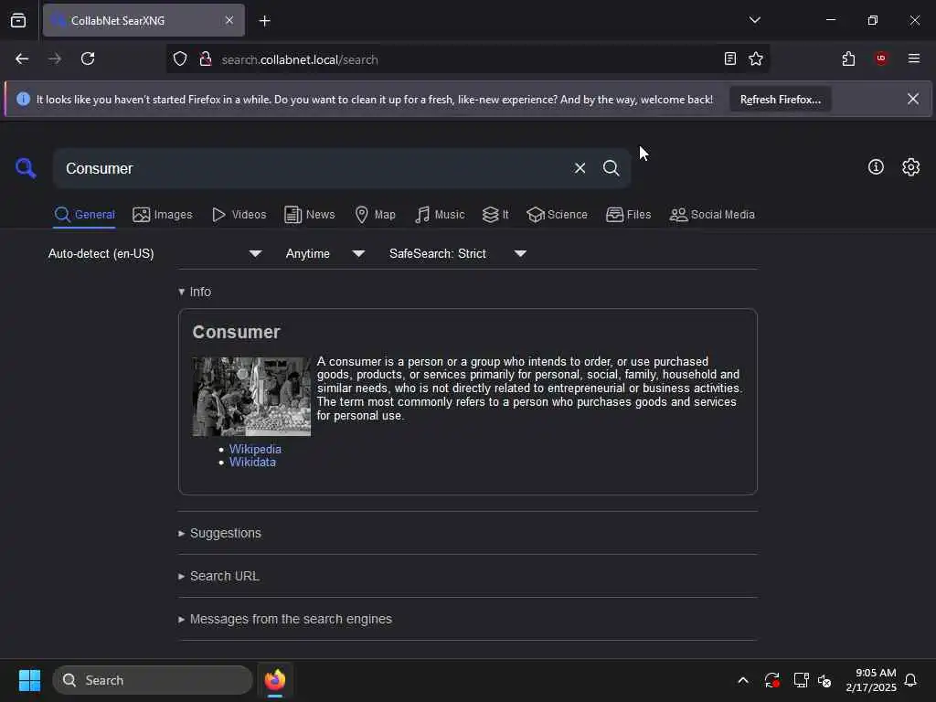
Task: Open uBlock Origin extension icon
Action: 881,58
